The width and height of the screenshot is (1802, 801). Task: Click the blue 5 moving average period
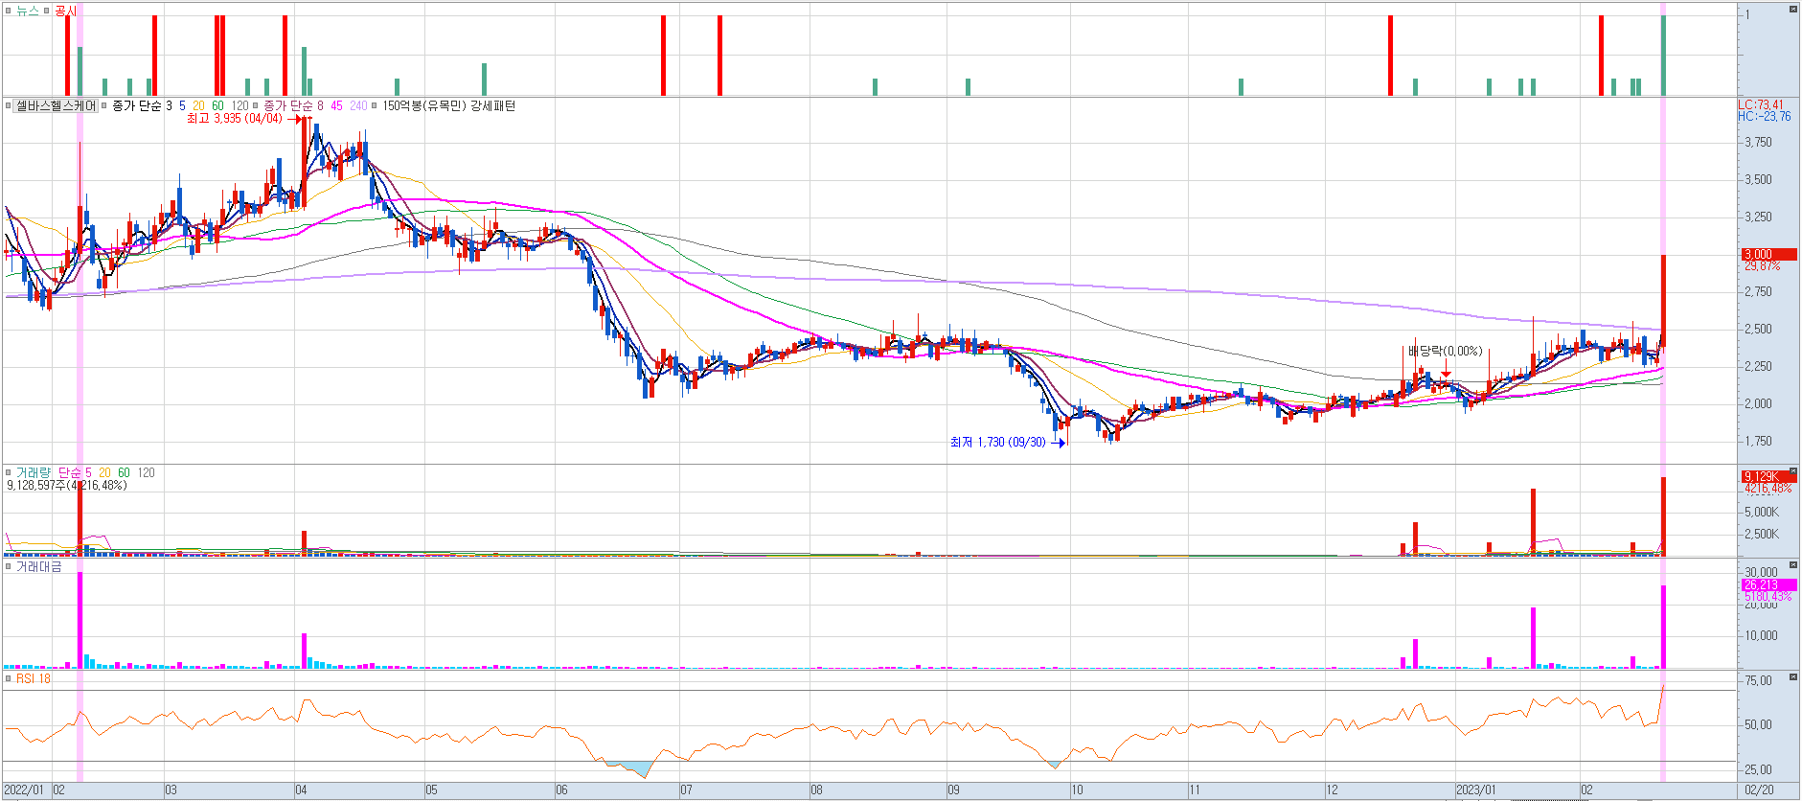182,105
